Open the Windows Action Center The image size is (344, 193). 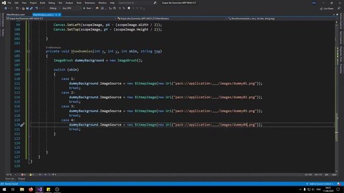coord(338,189)
